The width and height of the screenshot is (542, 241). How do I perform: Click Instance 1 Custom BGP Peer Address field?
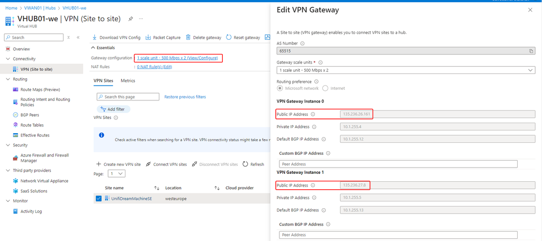398,235
